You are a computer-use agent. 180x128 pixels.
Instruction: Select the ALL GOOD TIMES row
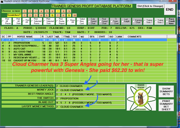pyautogui.click(x=84, y=52)
